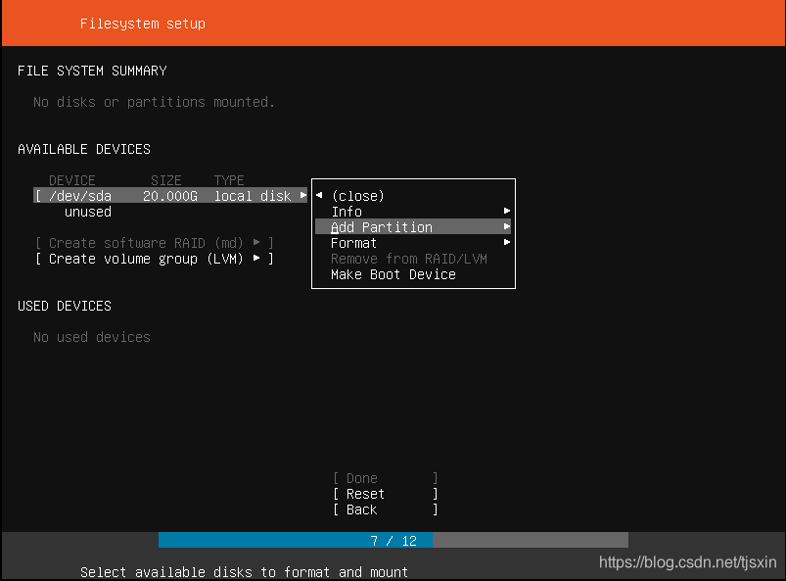
Task: Click the SIZE column header
Action: point(166,180)
